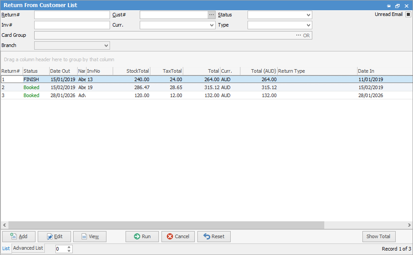The width and height of the screenshot is (413, 255).
Task: Click the 15/02/2019 Date Out cell
Action: [x=63, y=87]
